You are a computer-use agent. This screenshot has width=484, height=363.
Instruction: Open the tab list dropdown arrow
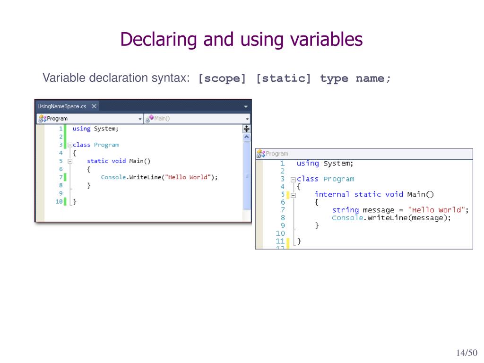click(246, 106)
